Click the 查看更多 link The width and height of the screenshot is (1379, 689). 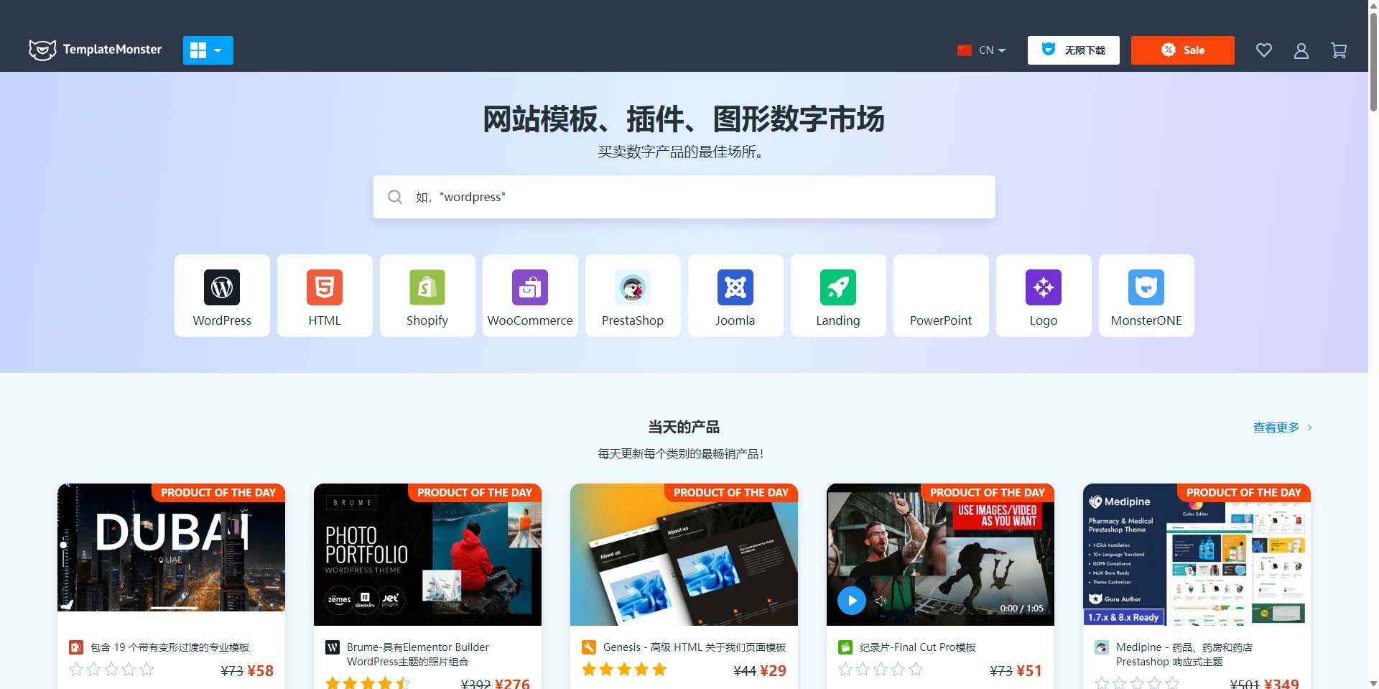(x=1283, y=427)
